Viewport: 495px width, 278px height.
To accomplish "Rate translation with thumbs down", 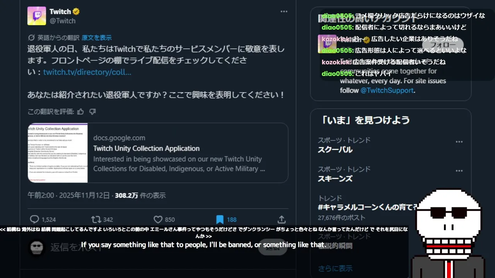I will (x=92, y=112).
